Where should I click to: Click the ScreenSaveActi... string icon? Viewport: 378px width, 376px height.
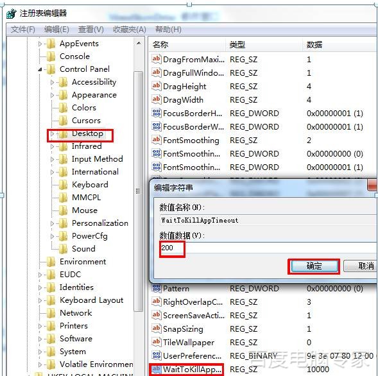pyautogui.click(x=156, y=315)
